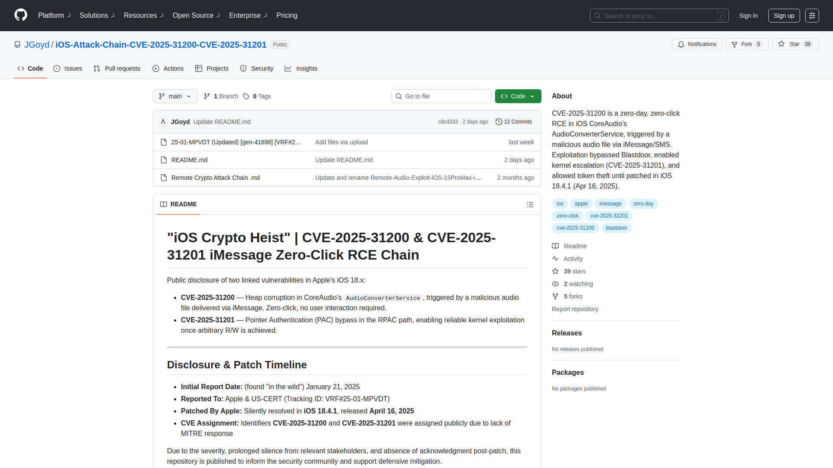The height and width of the screenshot is (468, 833).
Task: Open the Actions workflows icon
Action: [x=155, y=68]
